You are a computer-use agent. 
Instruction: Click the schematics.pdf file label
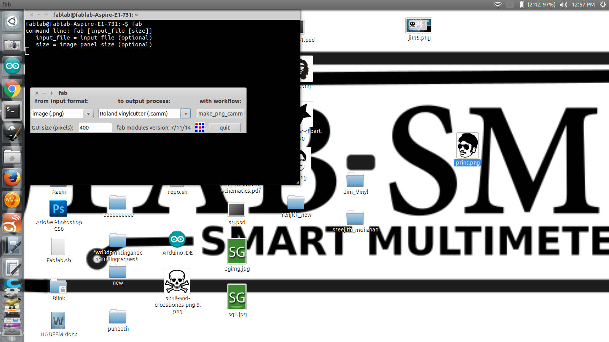(x=241, y=191)
